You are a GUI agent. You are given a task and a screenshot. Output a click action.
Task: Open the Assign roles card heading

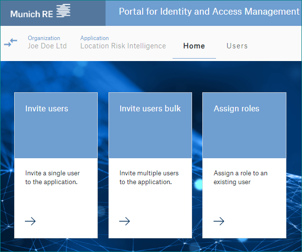coord(237,109)
